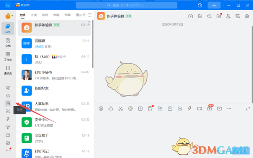Open the 工作台 workbench in sidebar
This screenshot has width=253, height=158.
click(x=8, y=56)
